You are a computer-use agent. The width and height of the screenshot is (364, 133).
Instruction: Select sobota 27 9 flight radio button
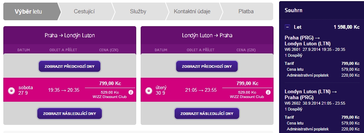[11, 91]
